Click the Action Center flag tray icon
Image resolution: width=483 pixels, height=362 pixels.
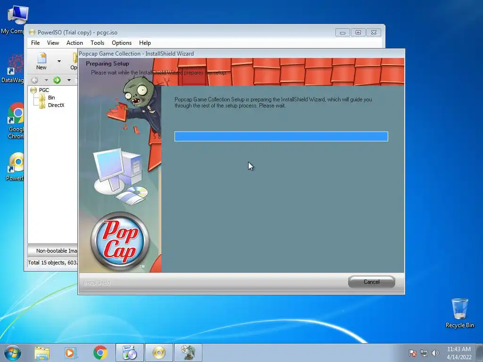click(x=413, y=353)
